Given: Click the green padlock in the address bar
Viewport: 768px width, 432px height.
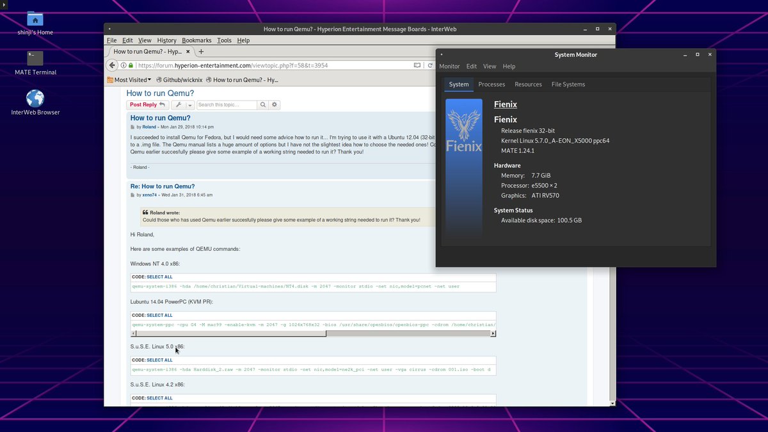Looking at the screenshot, I should coord(131,65).
